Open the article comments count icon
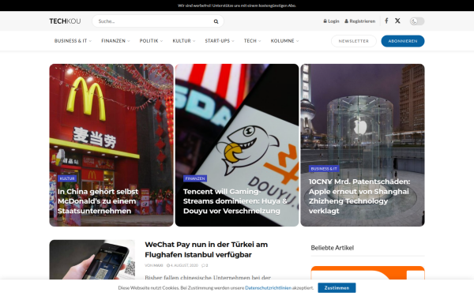 coord(205,265)
